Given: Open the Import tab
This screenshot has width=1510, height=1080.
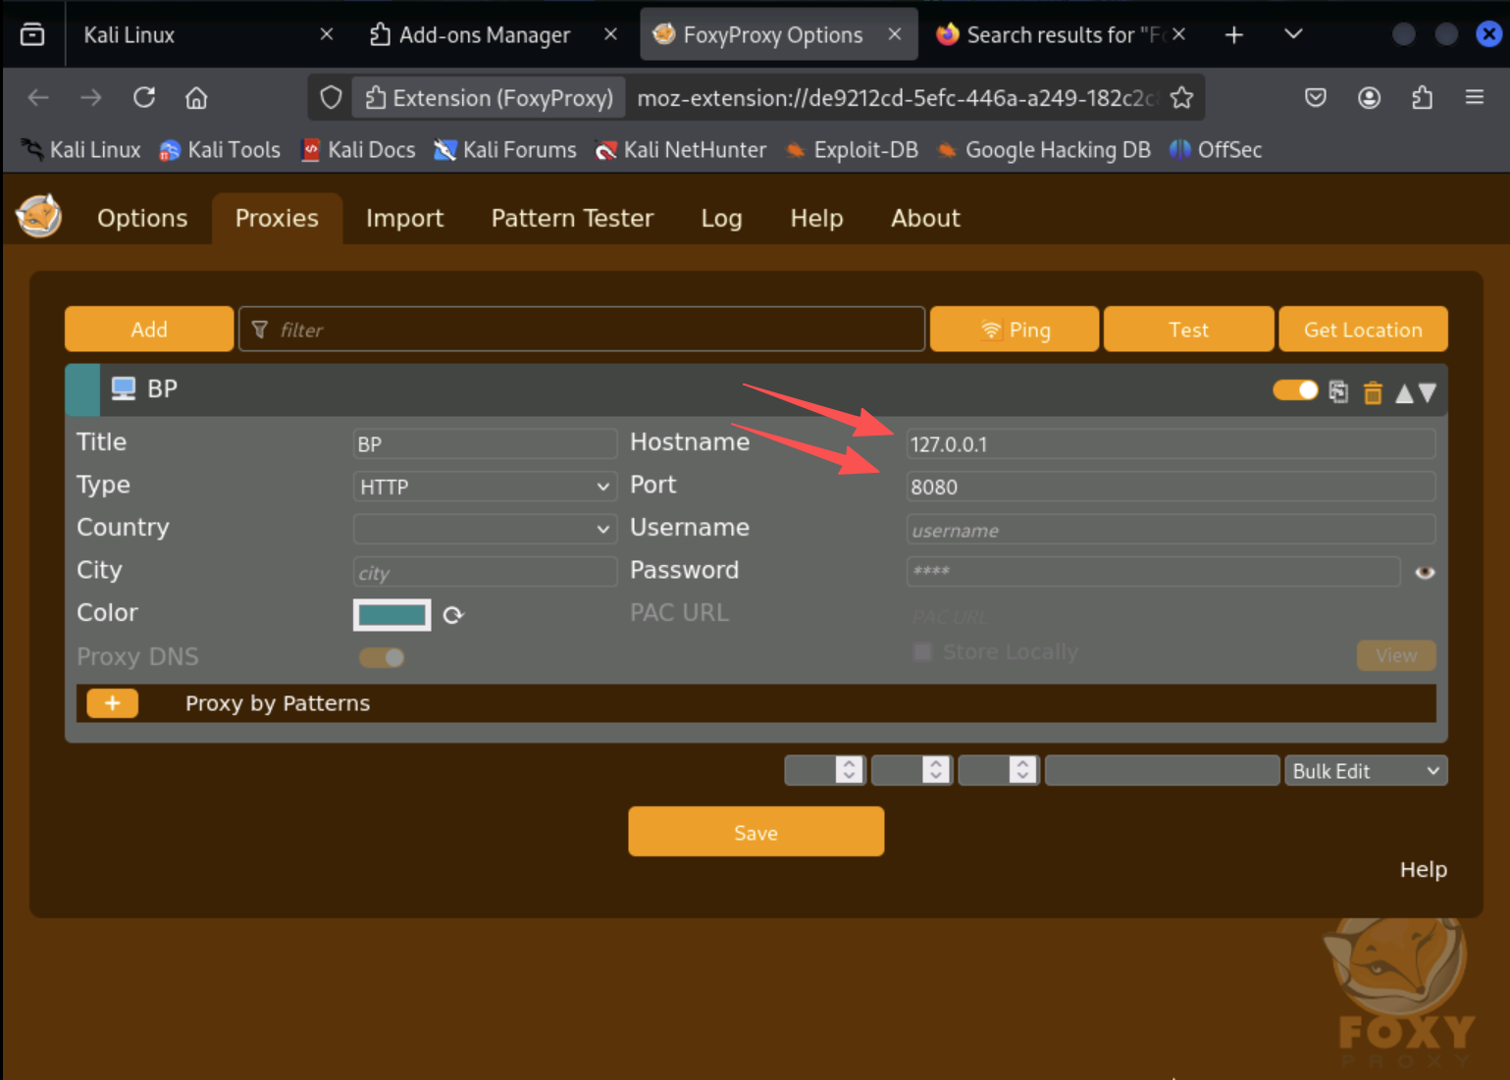Looking at the screenshot, I should 404,218.
